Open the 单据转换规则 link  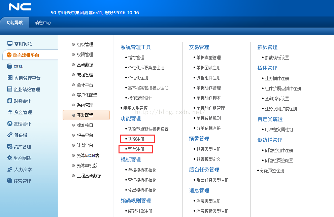(x=208, y=118)
